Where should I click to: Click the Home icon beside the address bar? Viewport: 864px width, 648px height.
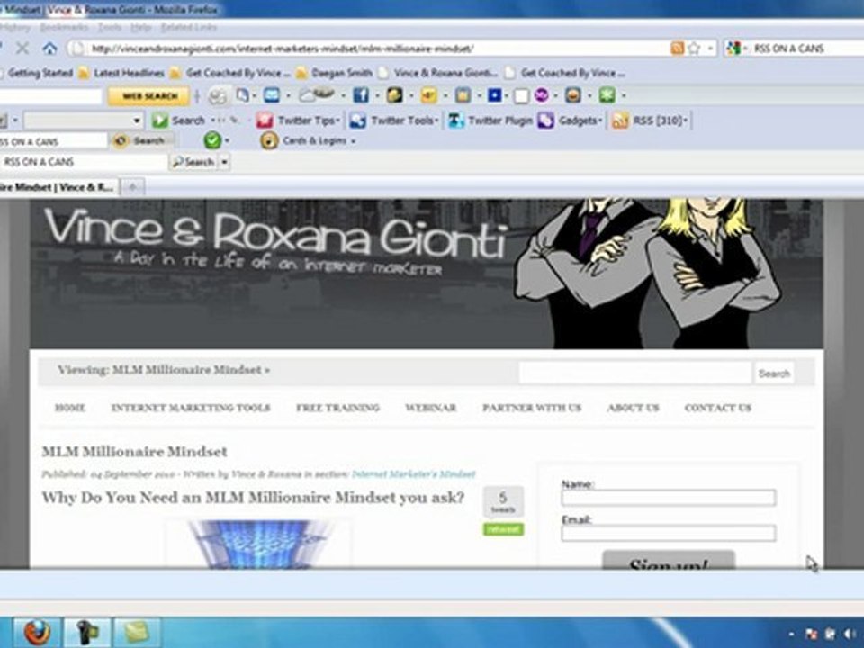[49, 49]
